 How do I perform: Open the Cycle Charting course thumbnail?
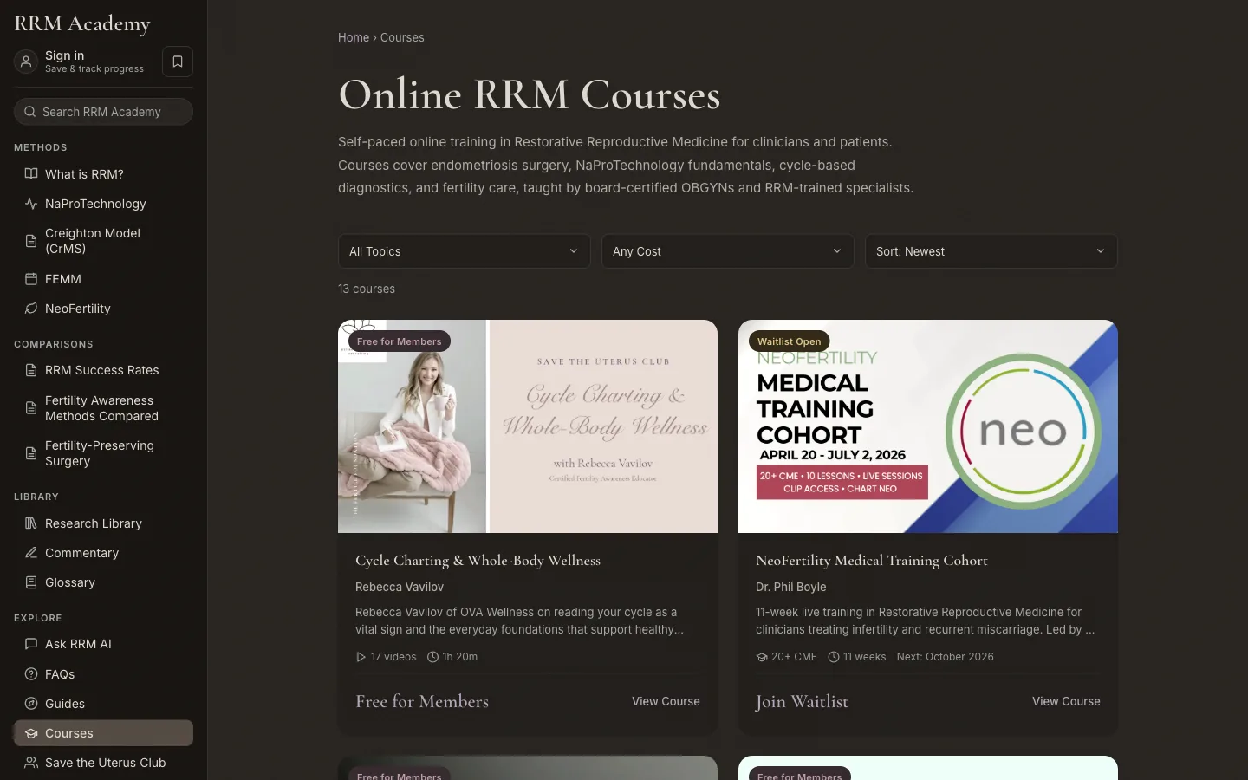pos(528,426)
